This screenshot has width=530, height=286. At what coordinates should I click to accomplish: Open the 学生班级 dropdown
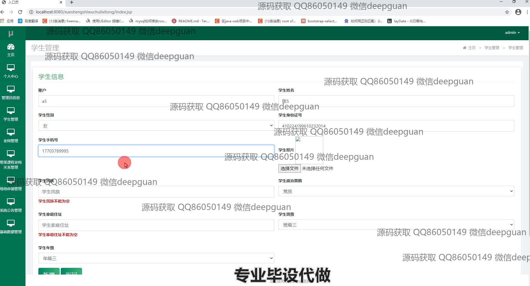tap(396, 225)
